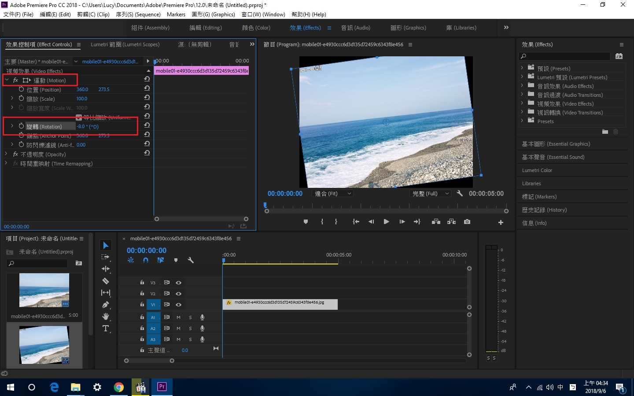Show overflow workspaces chevron
The image size is (634, 396).
point(506,27)
